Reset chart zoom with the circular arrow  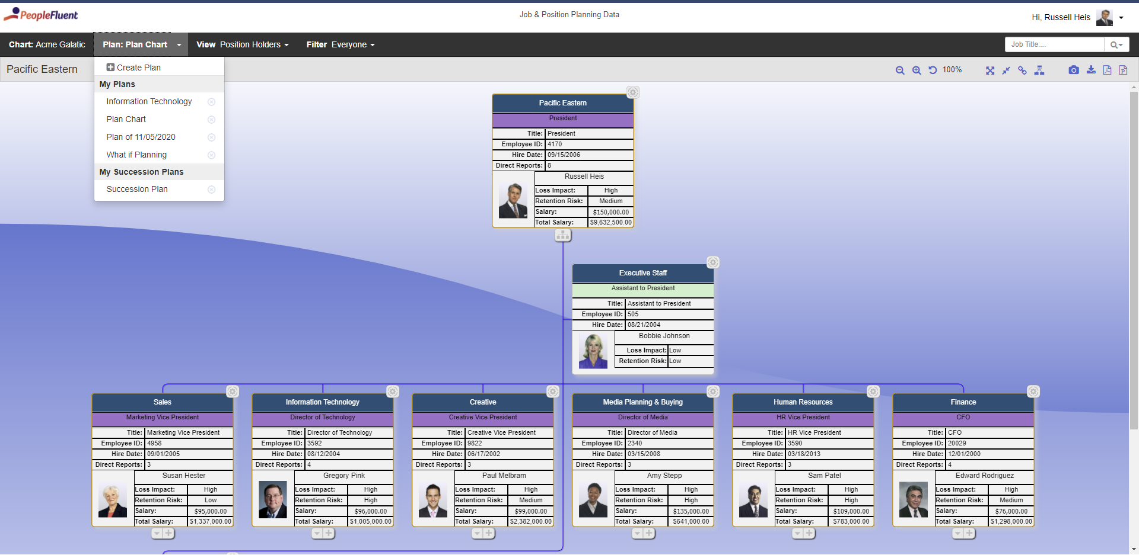(x=933, y=70)
